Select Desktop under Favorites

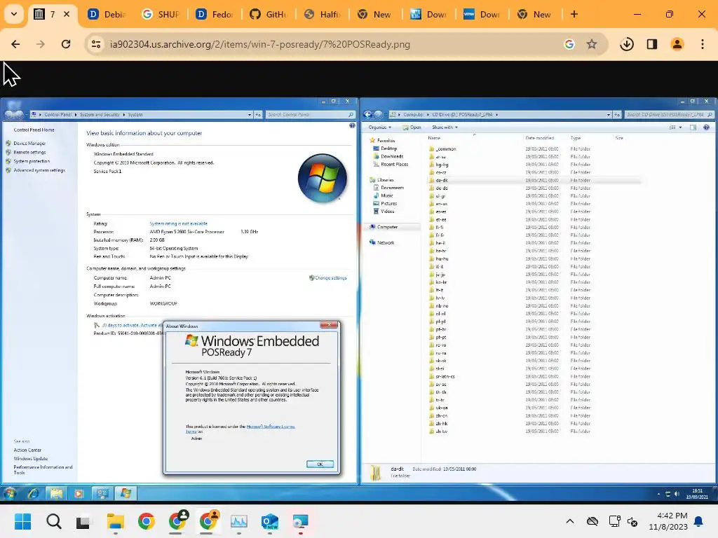point(388,149)
